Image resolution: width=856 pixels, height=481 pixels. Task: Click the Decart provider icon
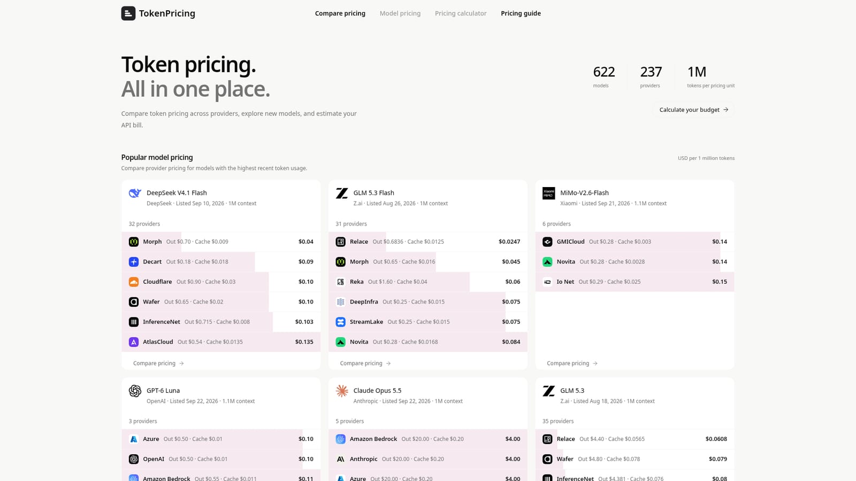[x=134, y=262]
